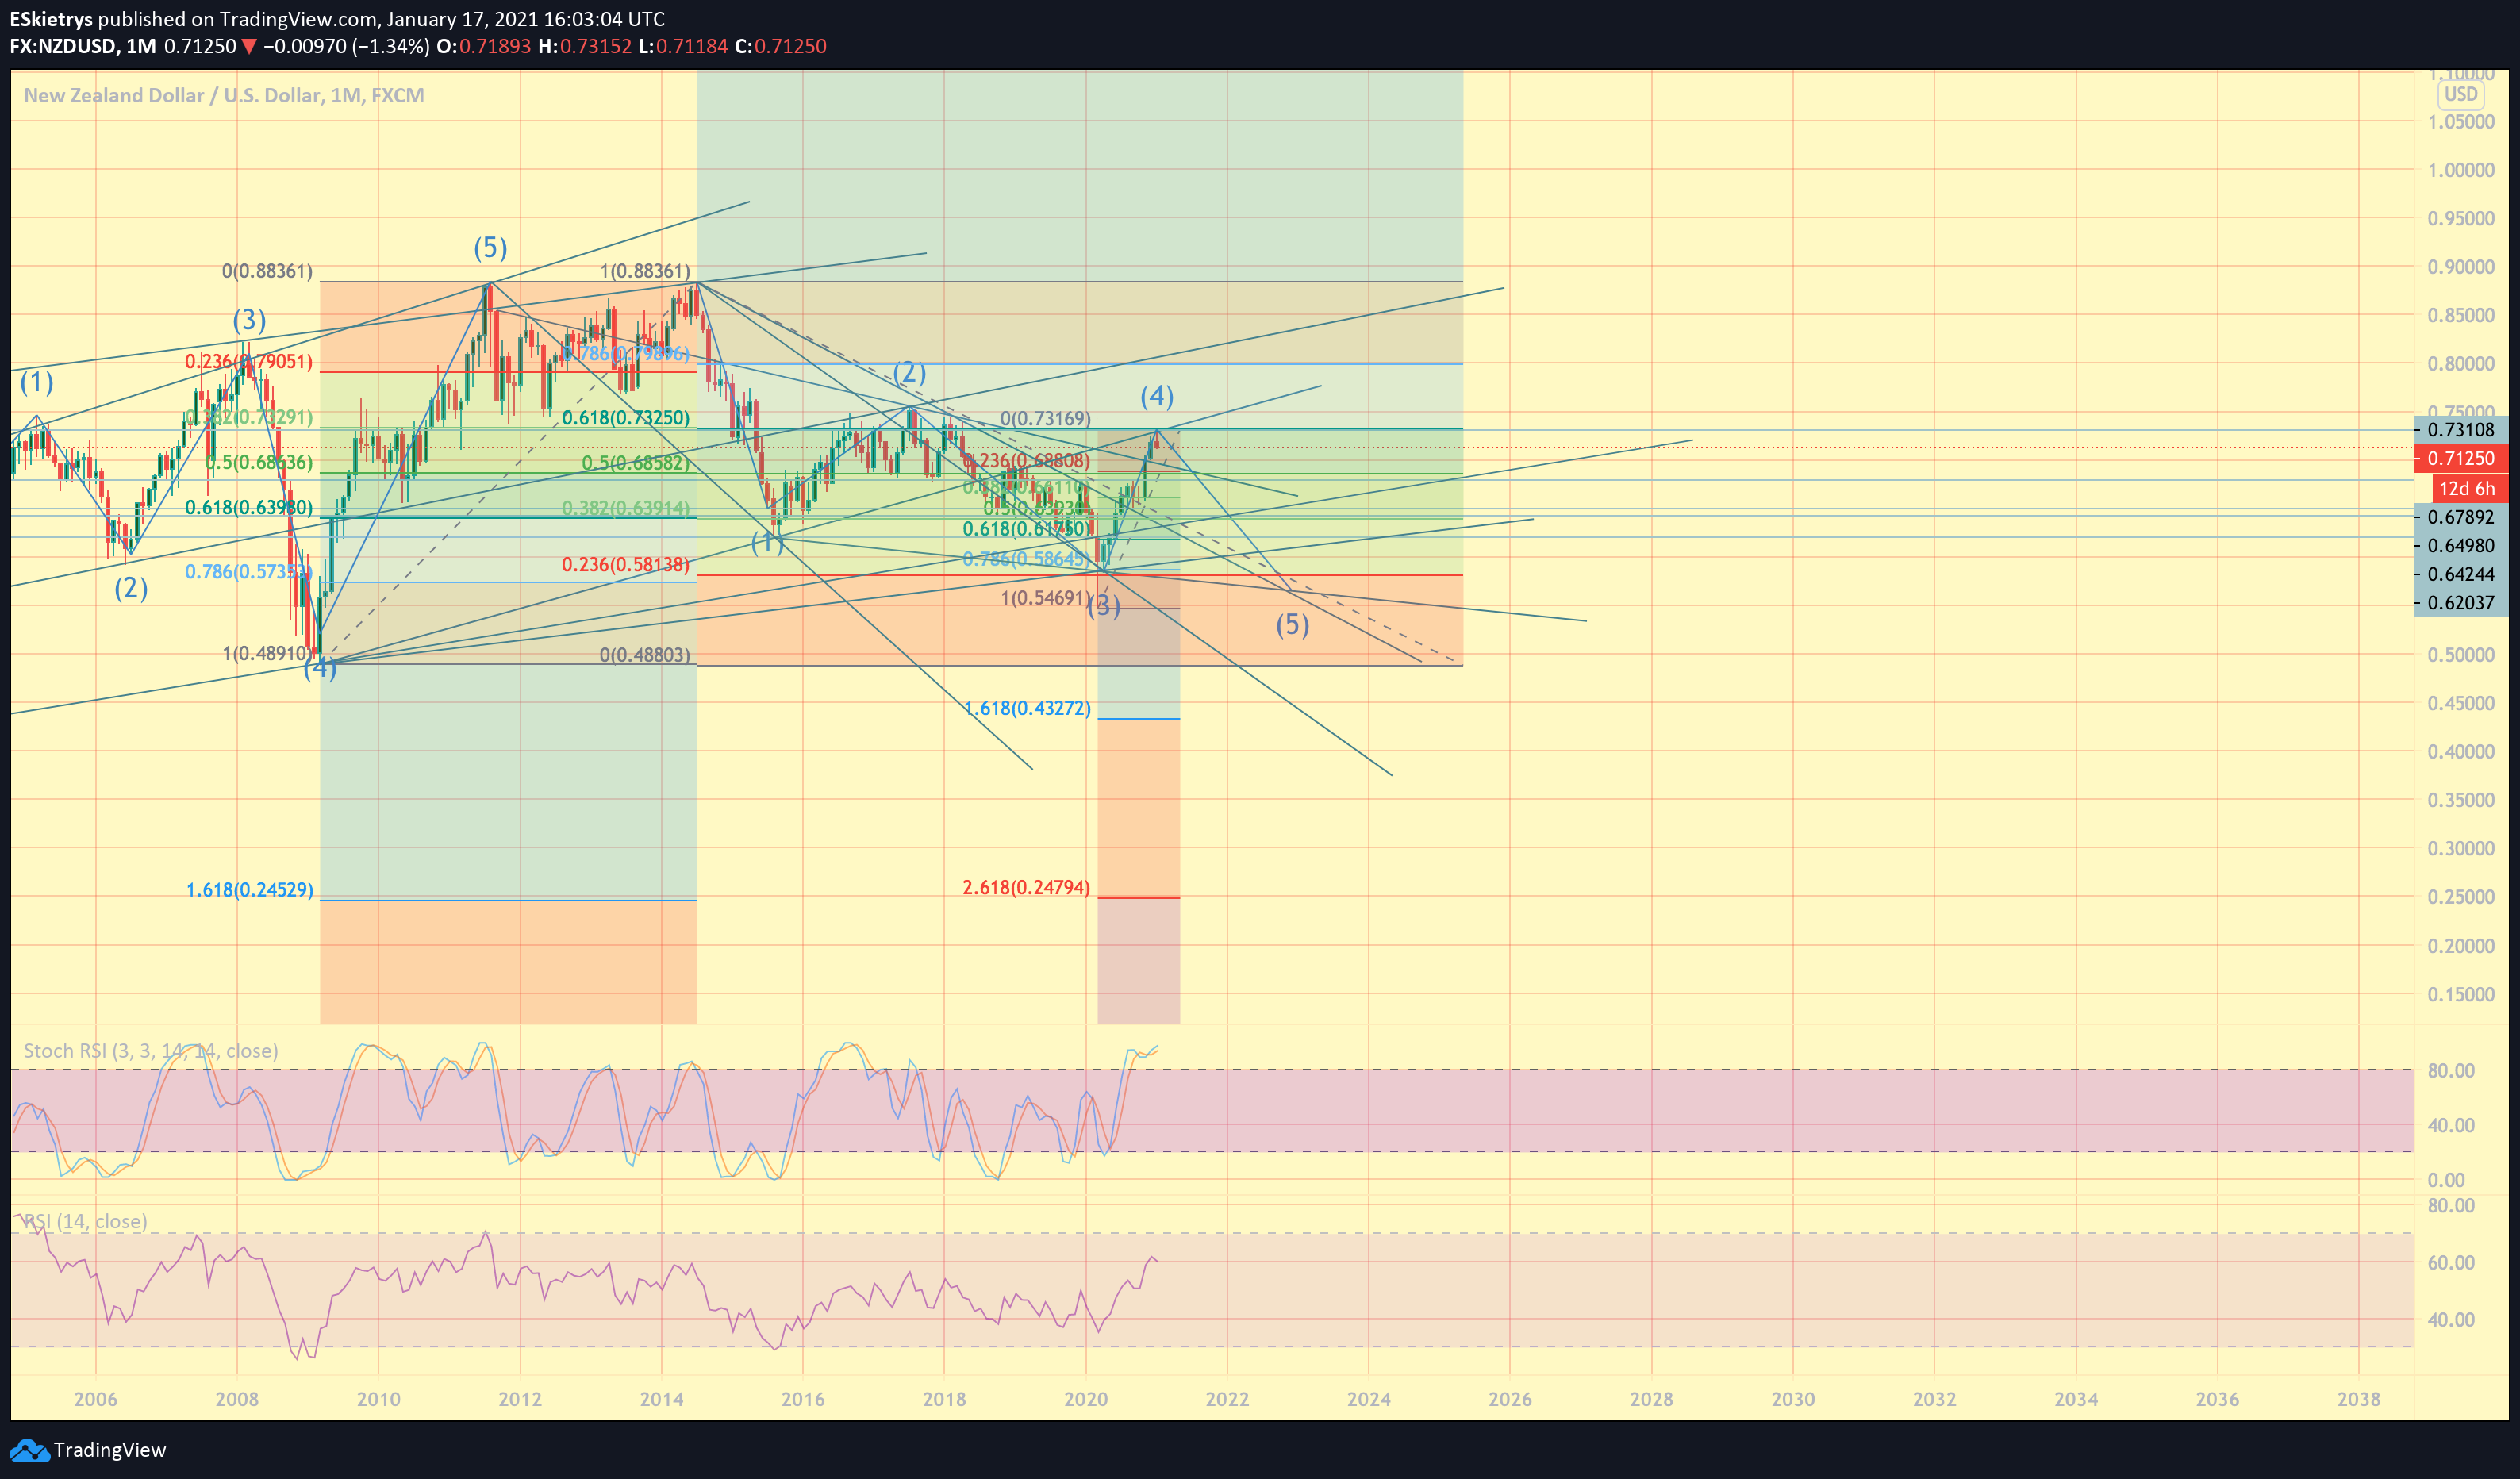2520x1479 pixels.
Task: Click the 0(0.48803) Fibonacci label
Action: [x=645, y=655]
